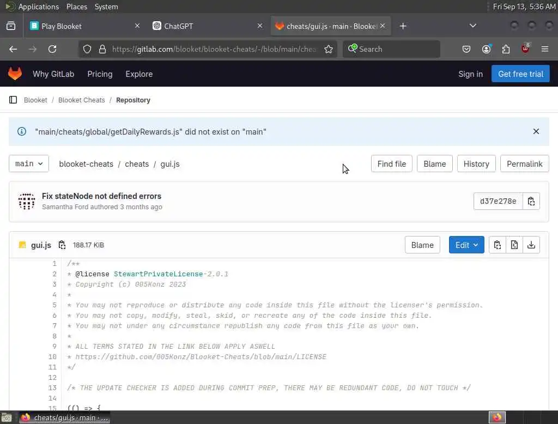Switch to Play Blooket tab

click(x=84, y=26)
